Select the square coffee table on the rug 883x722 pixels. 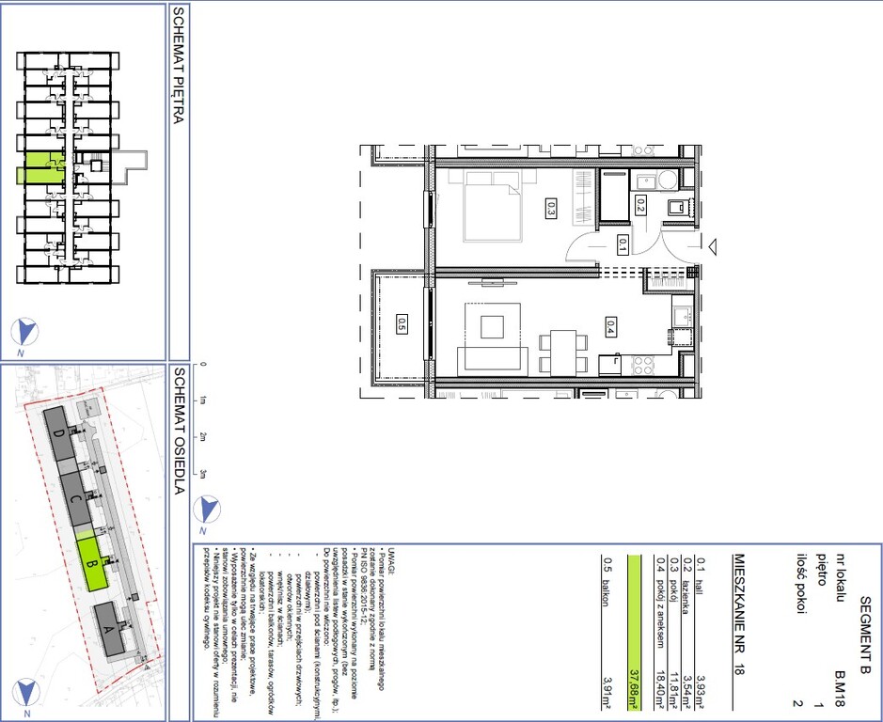[493, 326]
